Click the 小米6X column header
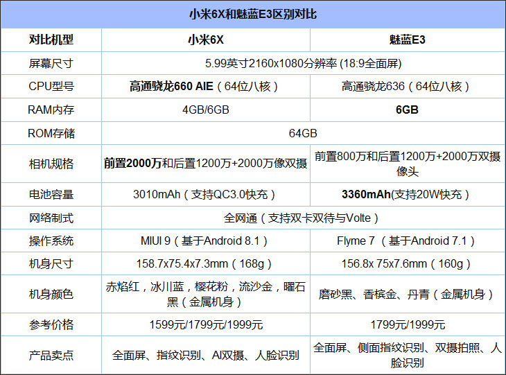Image resolution: width=506 pixels, height=375 pixels. 206,40
